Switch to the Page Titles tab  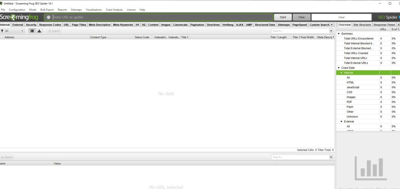point(79,24)
